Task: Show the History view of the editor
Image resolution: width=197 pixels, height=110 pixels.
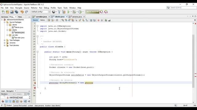Action: tap(42, 20)
